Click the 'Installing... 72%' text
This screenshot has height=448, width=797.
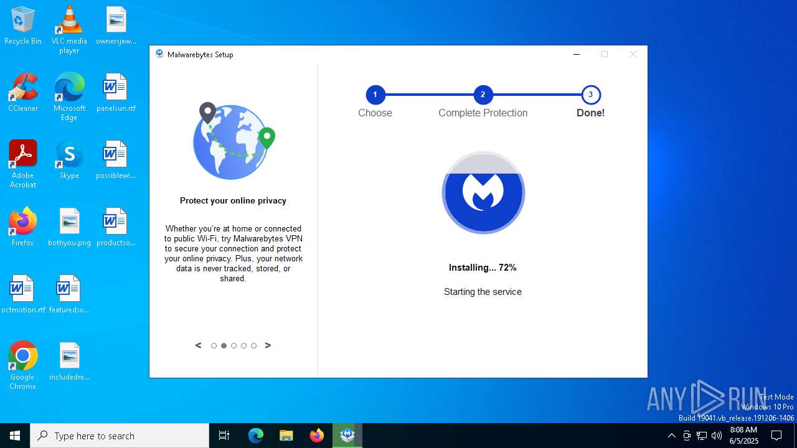tap(483, 268)
